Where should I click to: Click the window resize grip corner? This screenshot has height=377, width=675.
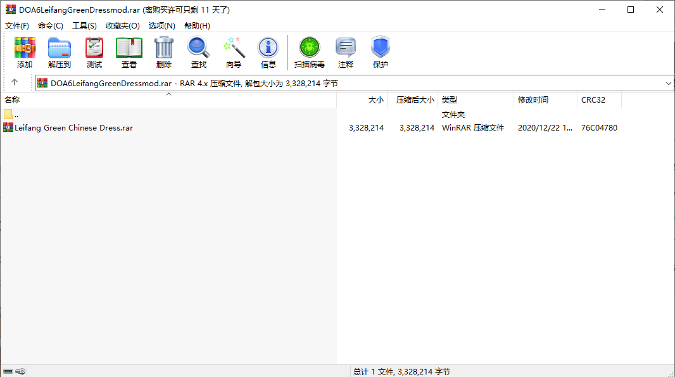click(671, 373)
